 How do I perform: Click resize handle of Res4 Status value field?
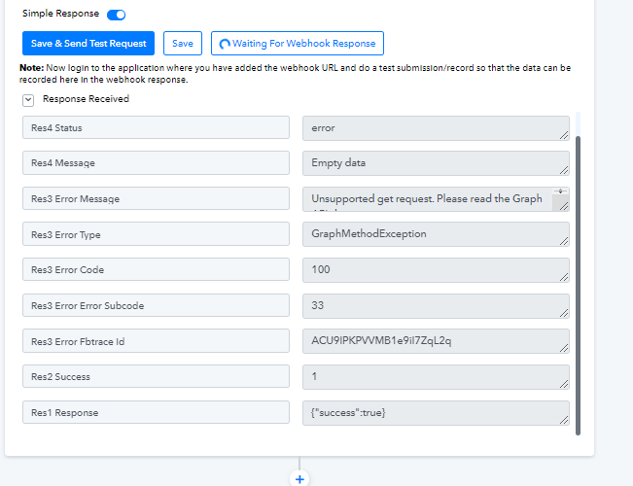pos(564,135)
